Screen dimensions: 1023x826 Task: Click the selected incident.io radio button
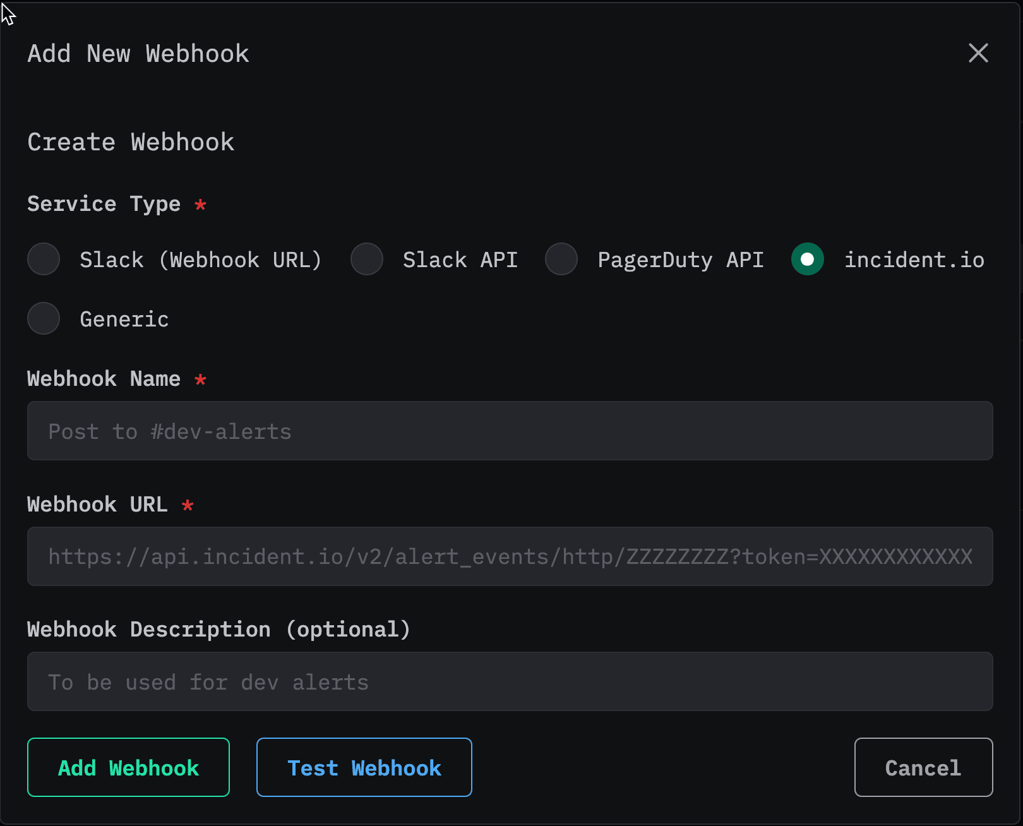click(x=807, y=260)
